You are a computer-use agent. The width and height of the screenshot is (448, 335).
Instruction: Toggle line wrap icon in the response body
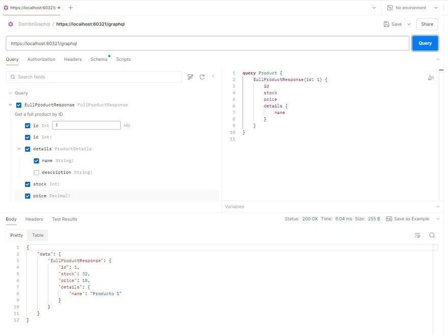tap(417, 235)
